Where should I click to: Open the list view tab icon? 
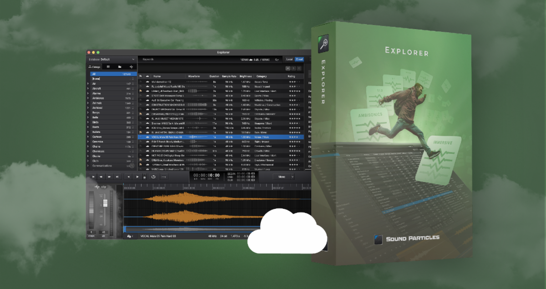coord(108,66)
